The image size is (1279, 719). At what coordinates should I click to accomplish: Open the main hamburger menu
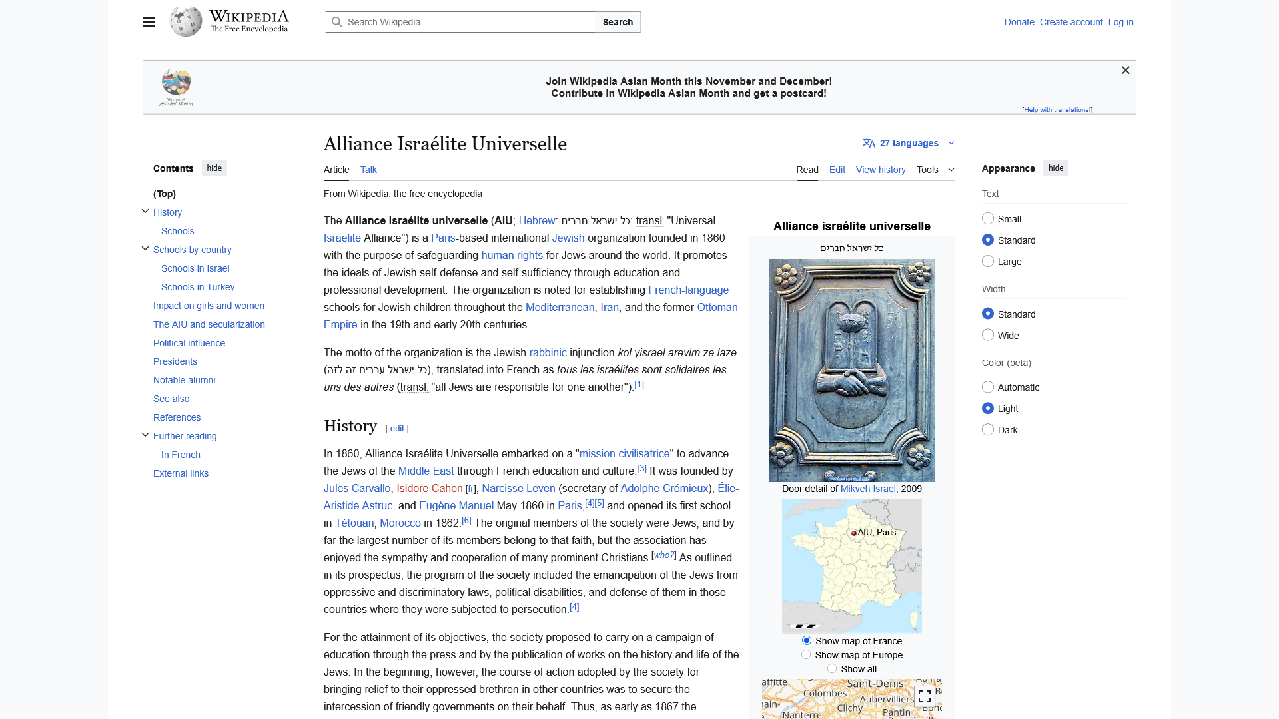click(x=149, y=22)
